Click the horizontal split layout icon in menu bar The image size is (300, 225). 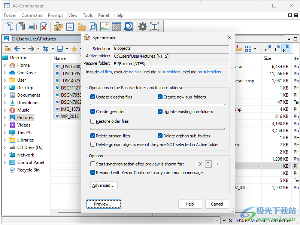(296, 15)
